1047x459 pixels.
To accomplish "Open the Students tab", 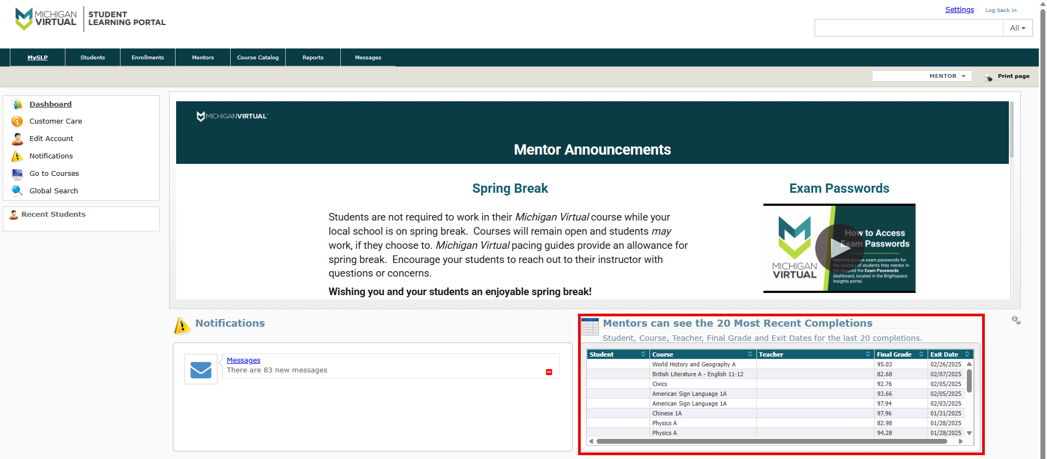I will pyautogui.click(x=93, y=57).
